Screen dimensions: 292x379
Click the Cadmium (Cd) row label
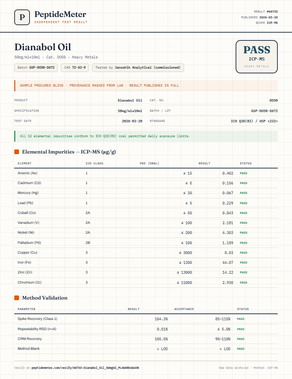pyautogui.click(x=29, y=183)
